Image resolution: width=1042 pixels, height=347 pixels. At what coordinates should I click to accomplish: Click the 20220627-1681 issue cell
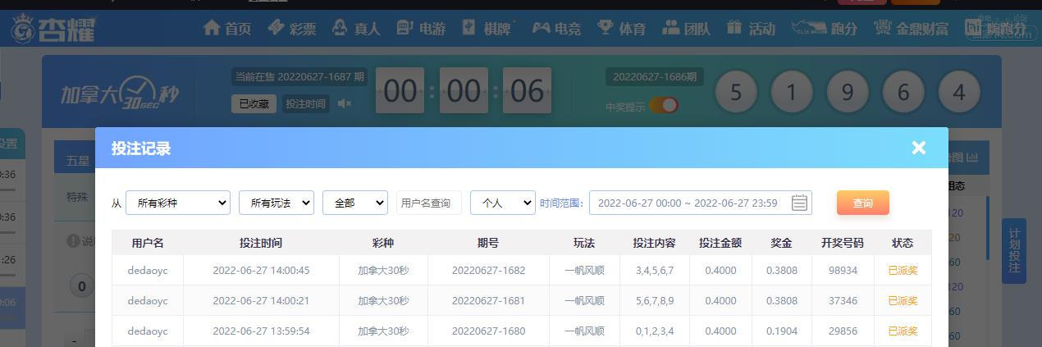[488, 300]
